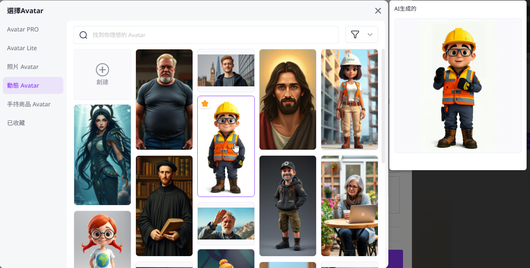Choose the female construction worker avatar

tap(349, 100)
